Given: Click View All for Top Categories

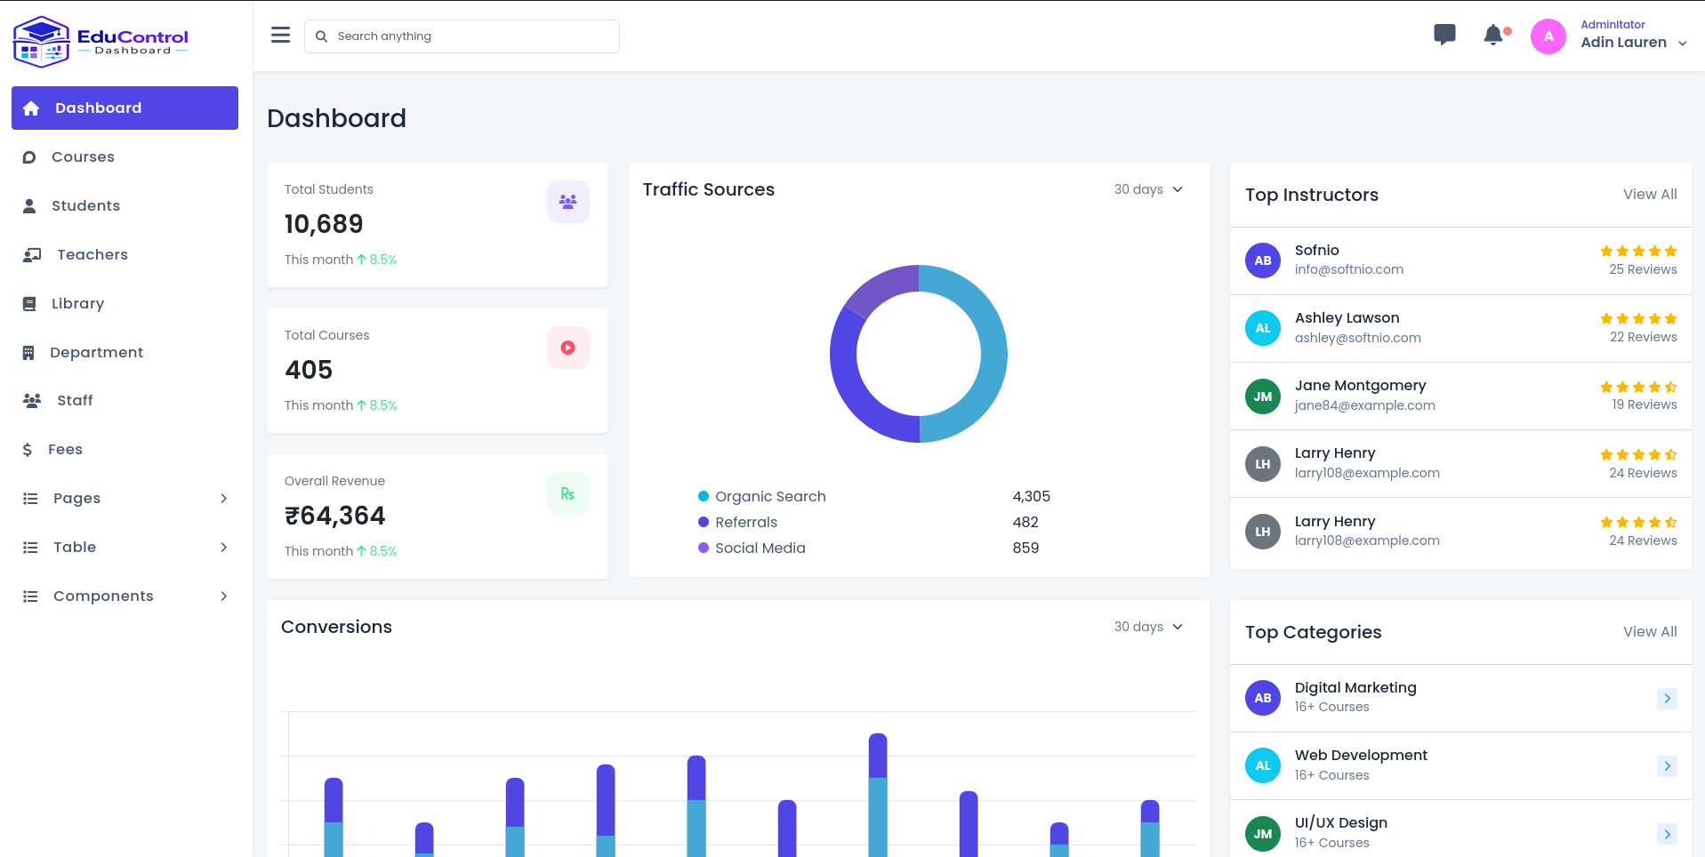Looking at the screenshot, I should [x=1650, y=632].
